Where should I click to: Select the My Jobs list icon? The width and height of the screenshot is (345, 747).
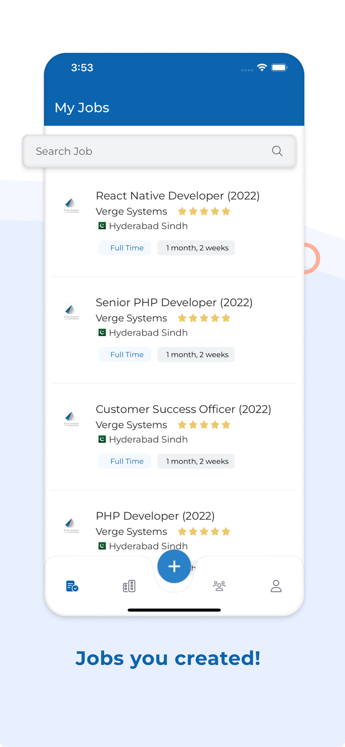[72, 586]
